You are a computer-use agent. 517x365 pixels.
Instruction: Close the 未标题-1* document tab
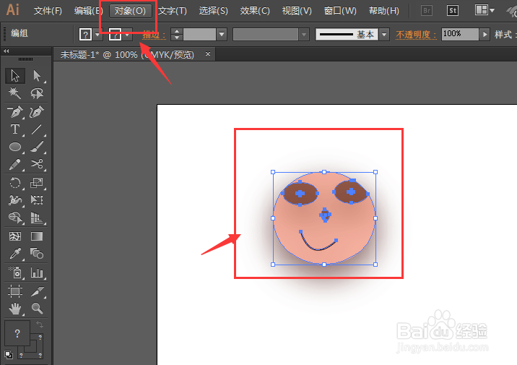[x=208, y=53]
